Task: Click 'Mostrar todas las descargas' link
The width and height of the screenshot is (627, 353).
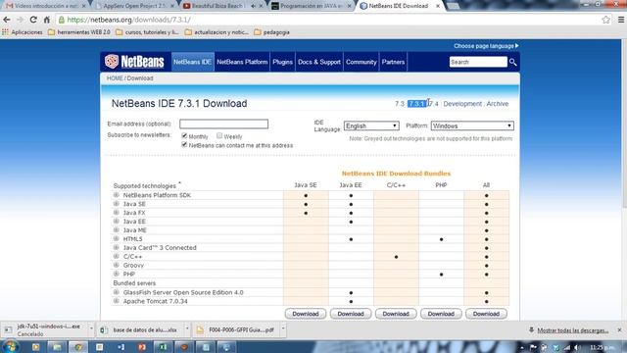Action: pos(572,330)
